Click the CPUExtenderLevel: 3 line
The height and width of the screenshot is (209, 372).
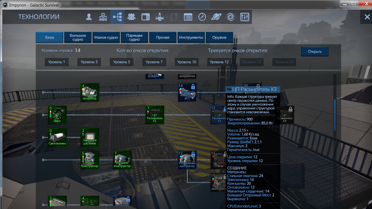click(x=244, y=206)
